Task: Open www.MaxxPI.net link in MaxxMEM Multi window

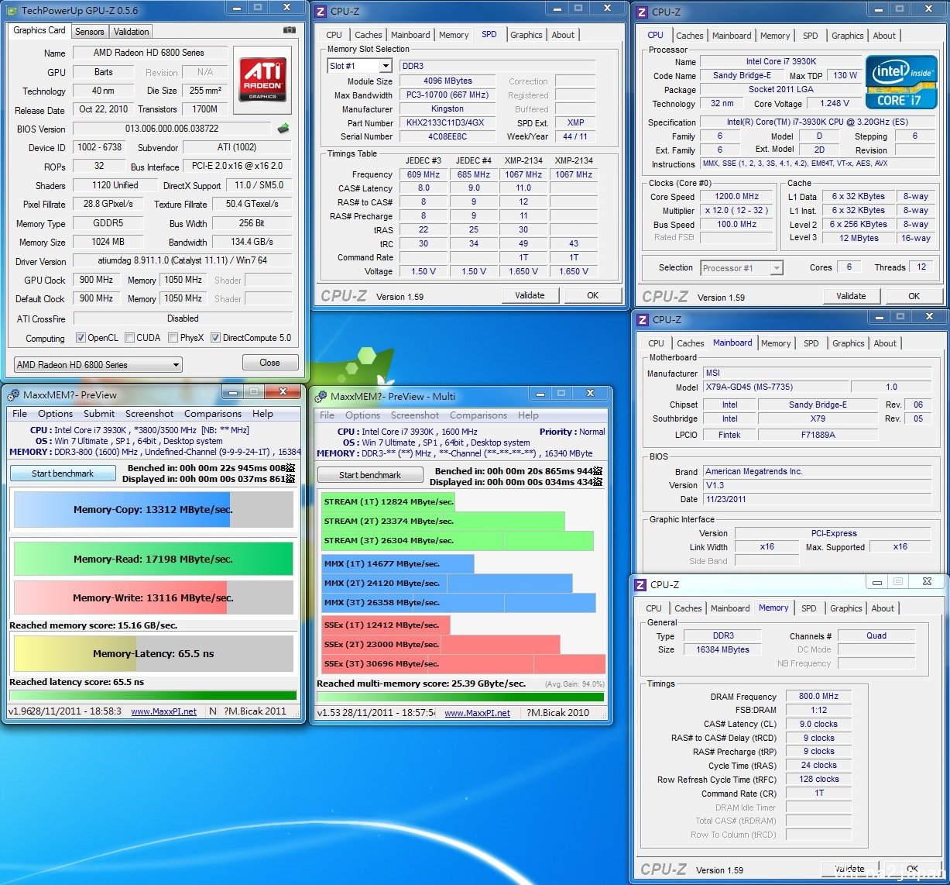Action: click(x=477, y=713)
